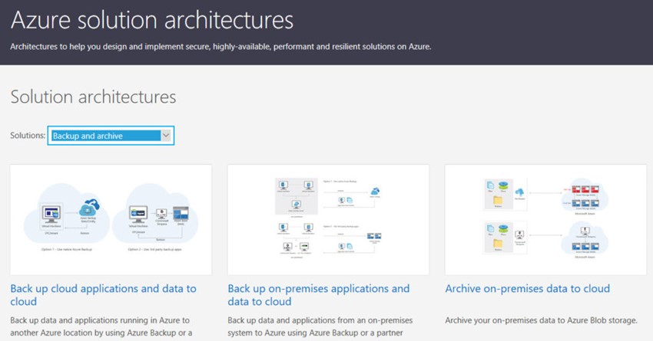This screenshot has width=653, height=341.
Task: Click 'Archive your on-premises data to Azure Blob storage.' text
Action: pyautogui.click(x=541, y=320)
